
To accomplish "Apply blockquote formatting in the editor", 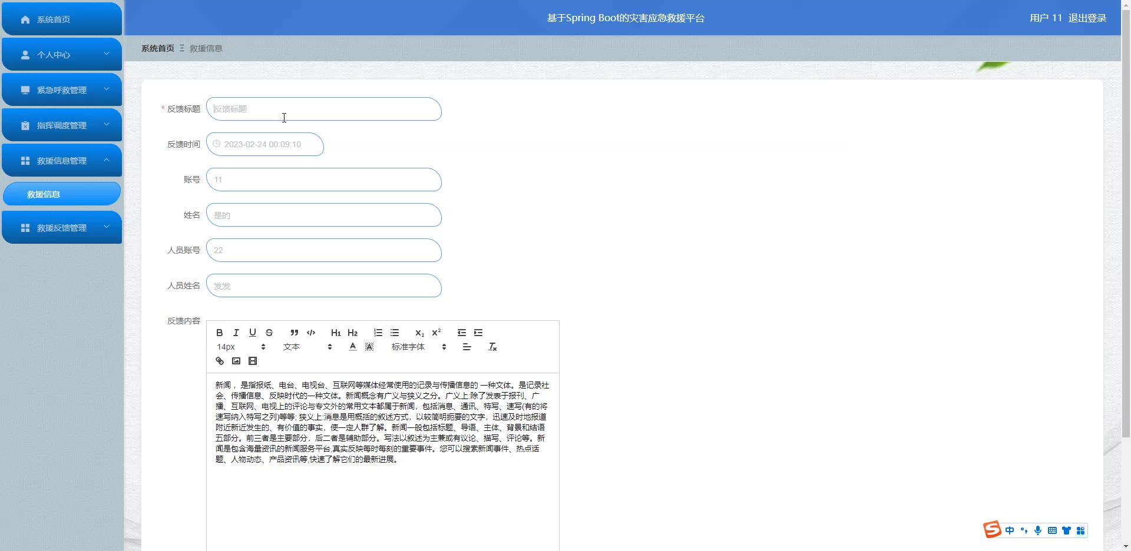I will pos(295,333).
